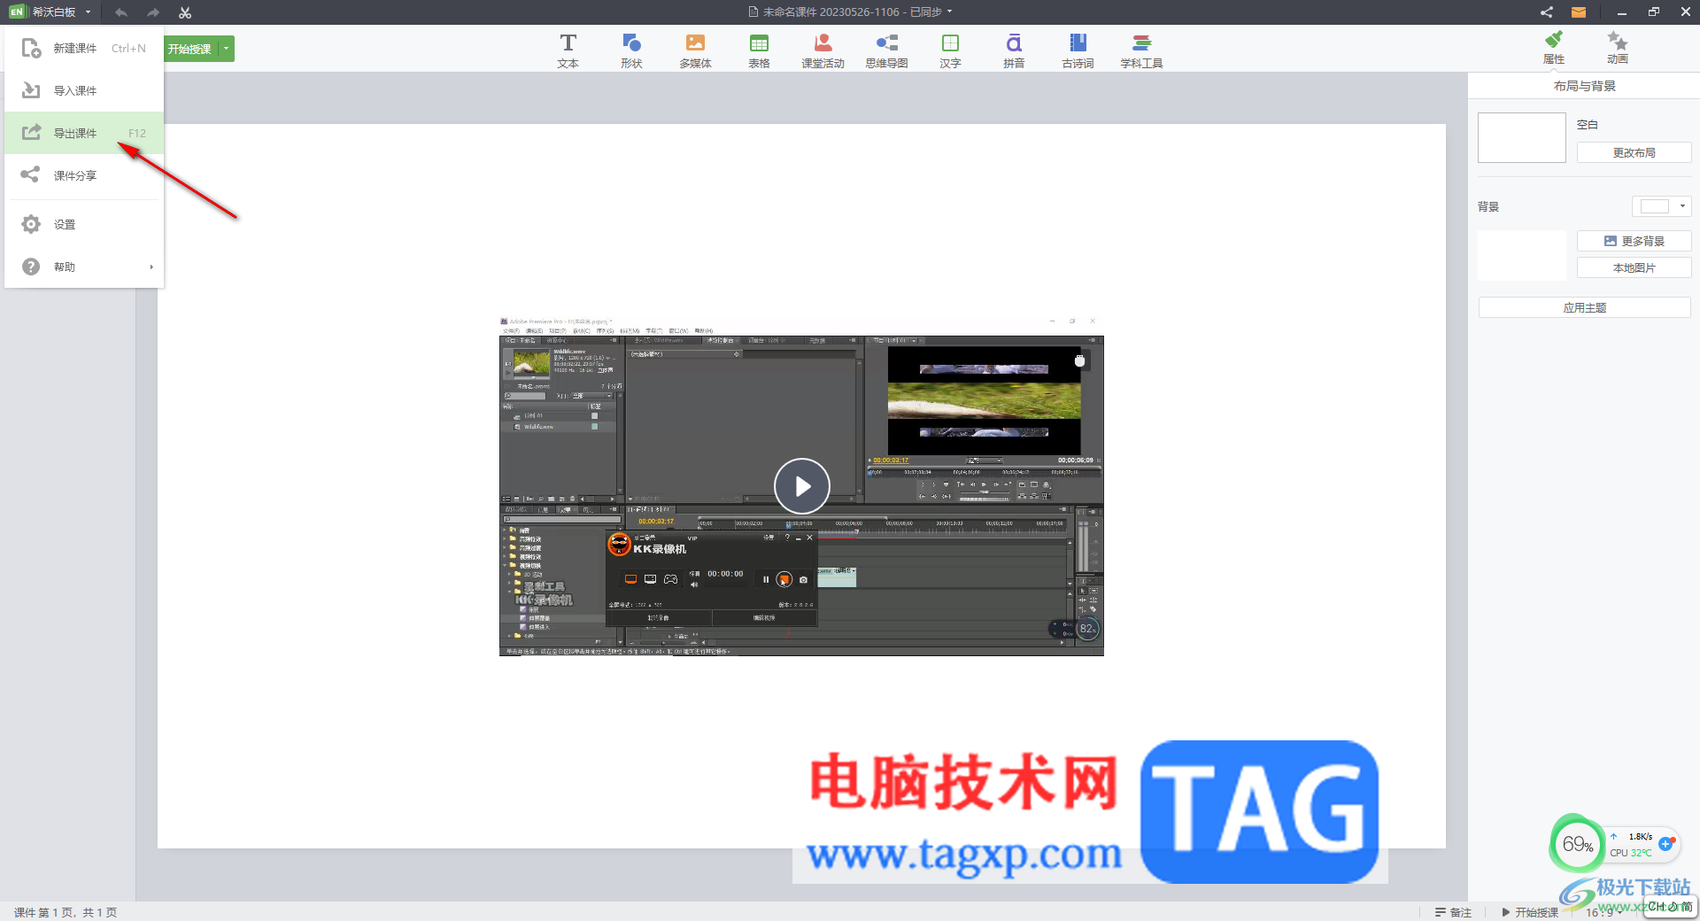Click the 69% performance floating widget

1578,844
